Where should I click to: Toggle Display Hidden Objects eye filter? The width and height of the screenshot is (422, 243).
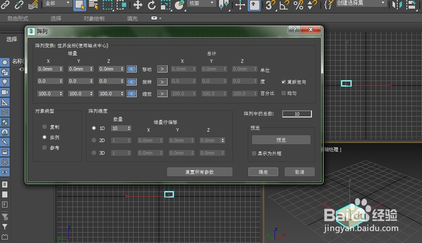tap(5, 172)
